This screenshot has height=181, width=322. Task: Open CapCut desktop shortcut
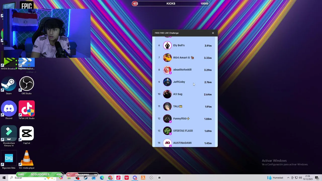pyautogui.click(x=27, y=135)
